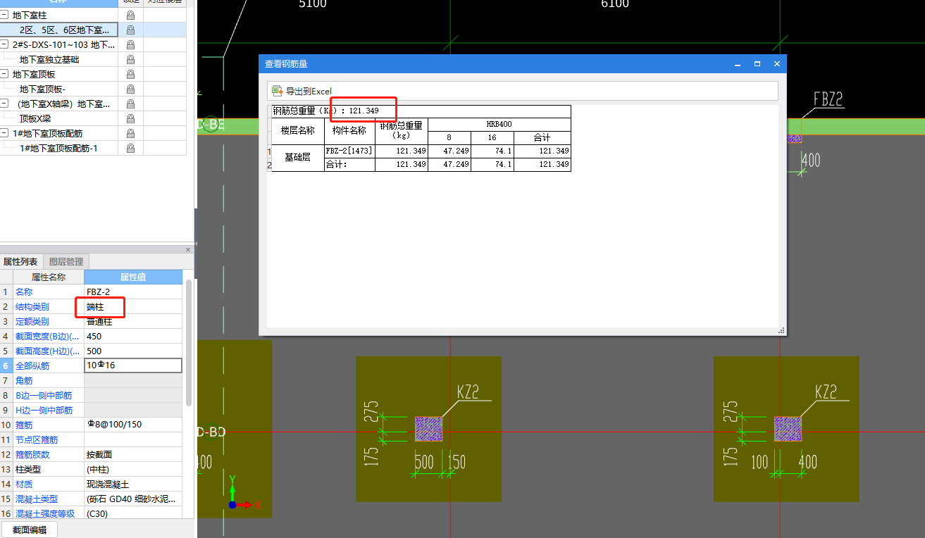
Task: Click the 箍筋肢数 value 按截面
Action: (133, 454)
